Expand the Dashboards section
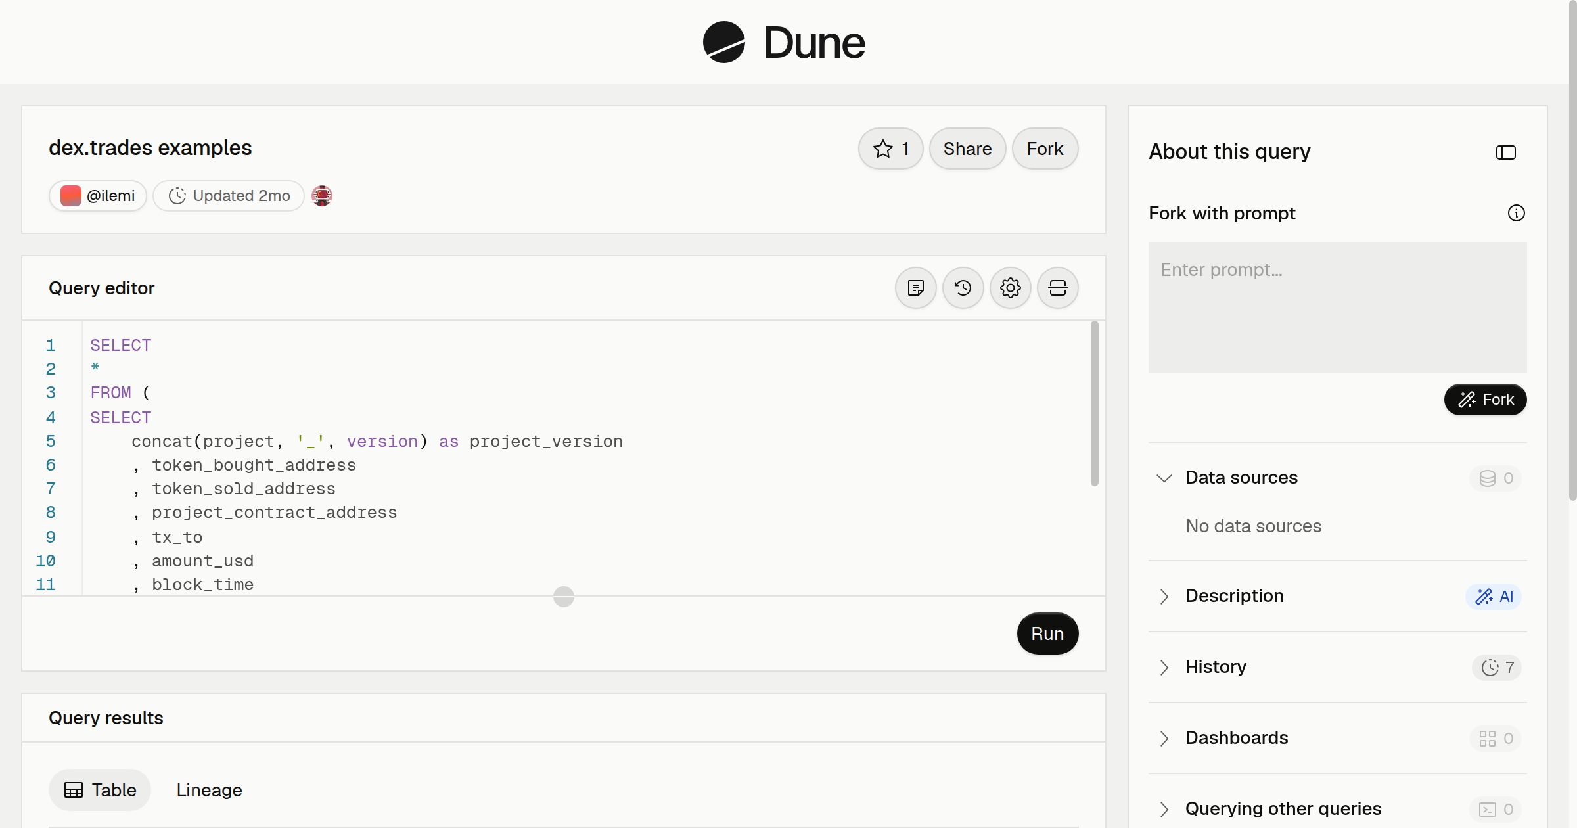1577x828 pixels. point(1164,738)
